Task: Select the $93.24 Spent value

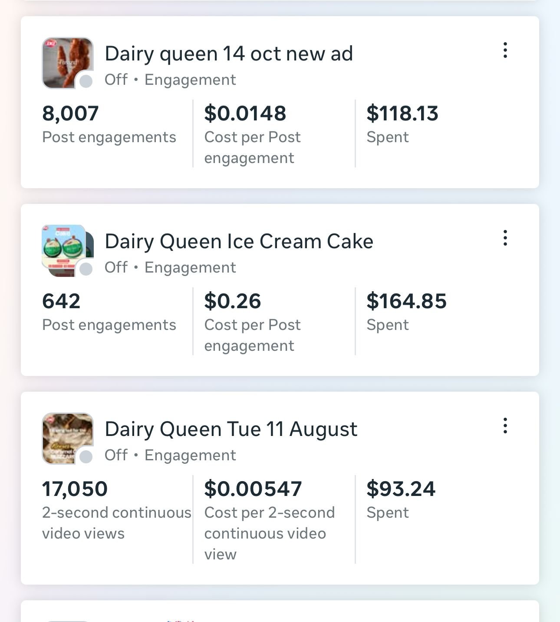Action: click(401, 489)
